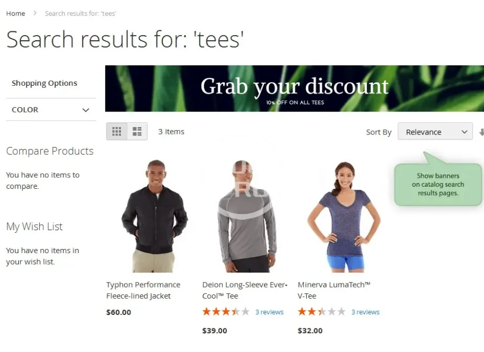Go to Home breadcrumb link
Image resolution: width=484 pixels, height=352 pixels.
16,13
